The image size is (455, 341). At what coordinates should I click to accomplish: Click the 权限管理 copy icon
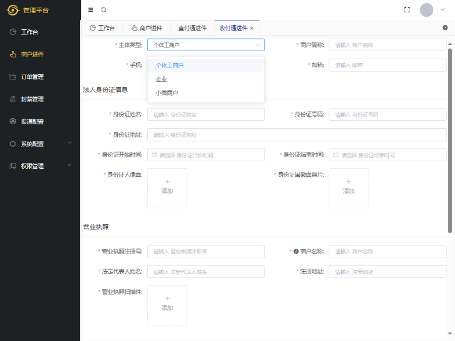13,166
